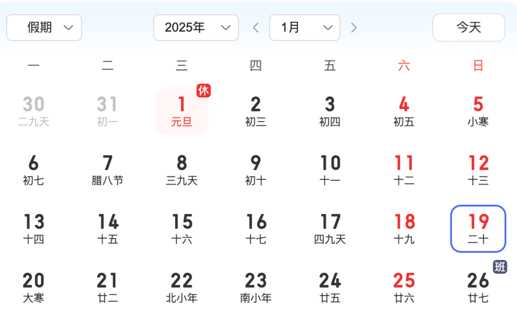Image resolution: width=517 pixels, height=316 pixels.
Task: Click the right chevron to view February
Action: pos(354,27)
